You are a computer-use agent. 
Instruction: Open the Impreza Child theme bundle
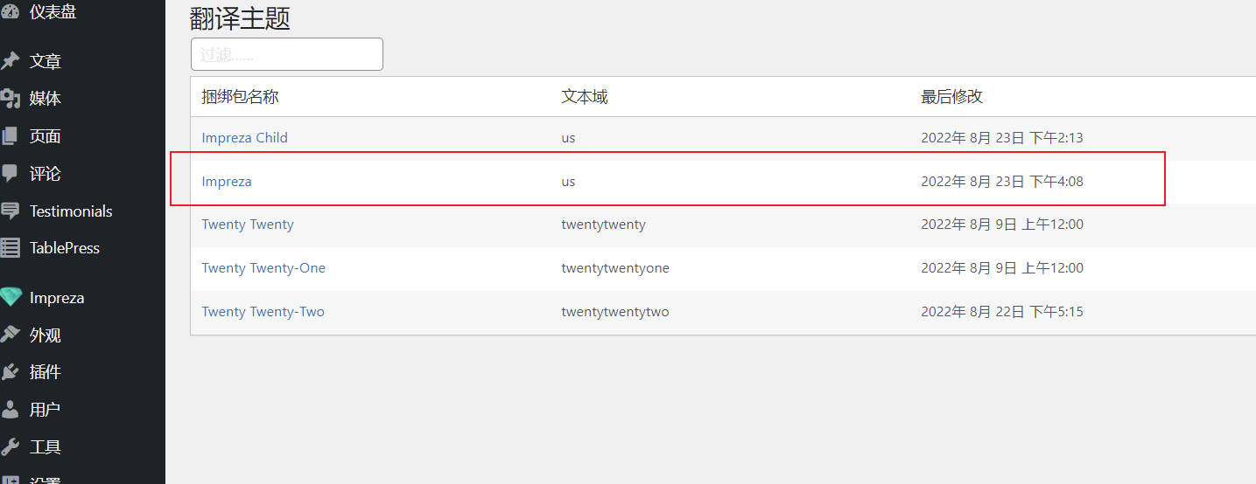[x=244, y=138]
